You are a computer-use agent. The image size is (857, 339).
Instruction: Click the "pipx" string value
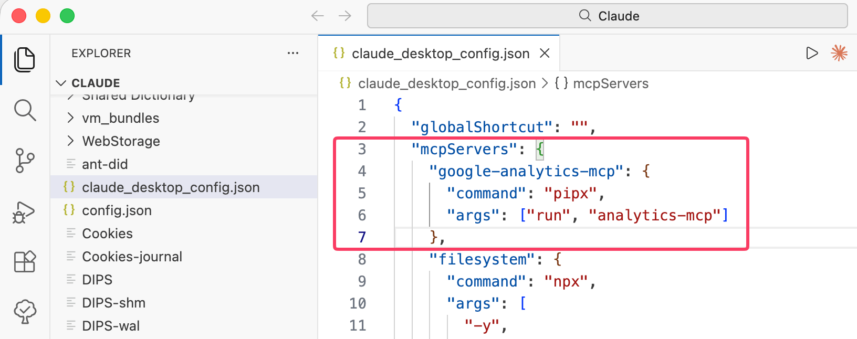click(570, 193)
